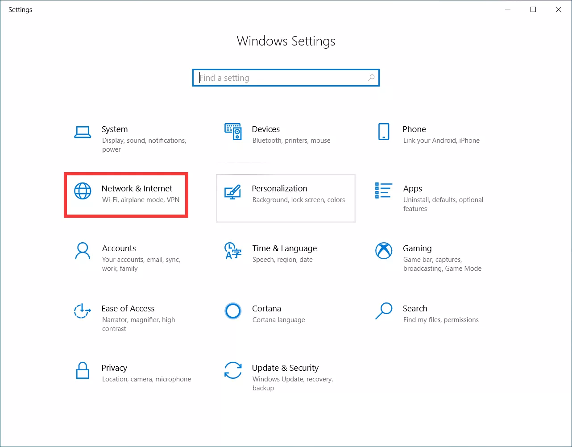Click the Gaming Xbox icon
572x447 pixels.
click(x=384, y=251)
